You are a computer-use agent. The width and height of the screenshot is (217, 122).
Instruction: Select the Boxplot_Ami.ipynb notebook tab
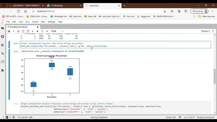point(23,27)
